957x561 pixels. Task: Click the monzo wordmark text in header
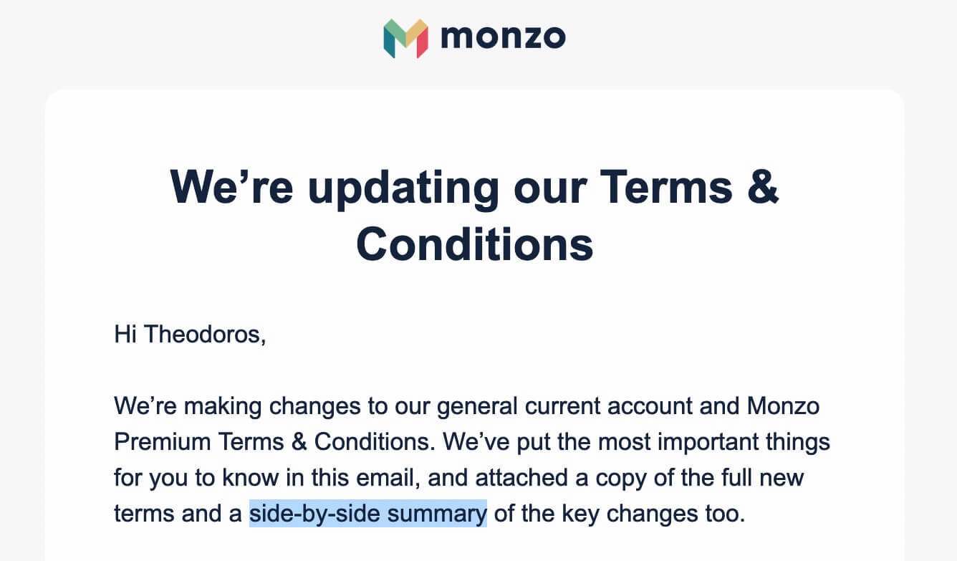(x=503, y=37)
